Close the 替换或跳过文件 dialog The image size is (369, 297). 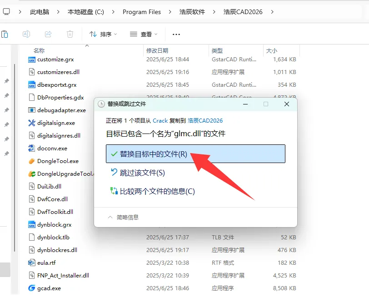(287, 104)
